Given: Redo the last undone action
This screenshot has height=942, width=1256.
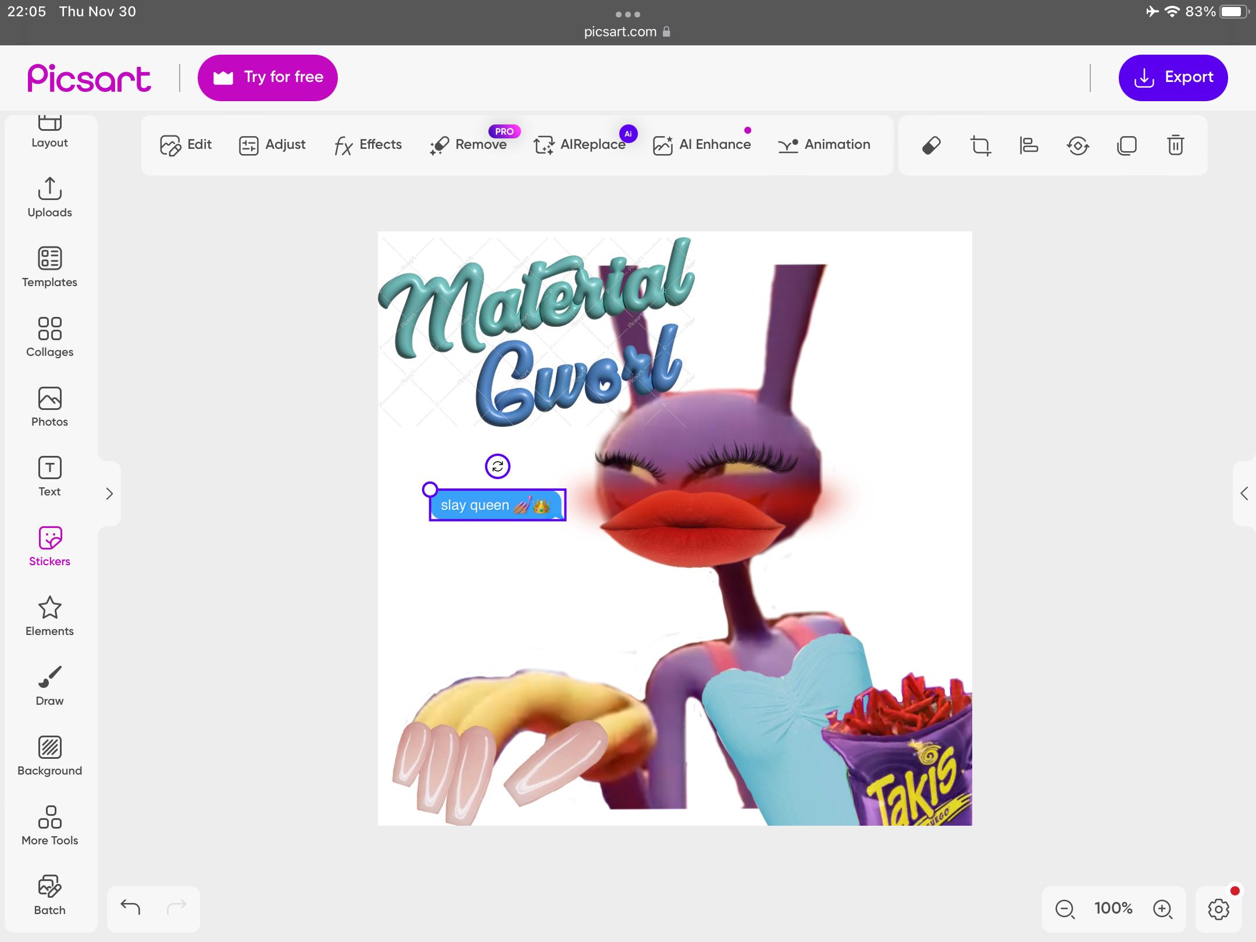Looking at the screenshot, I should coord(177,907).
